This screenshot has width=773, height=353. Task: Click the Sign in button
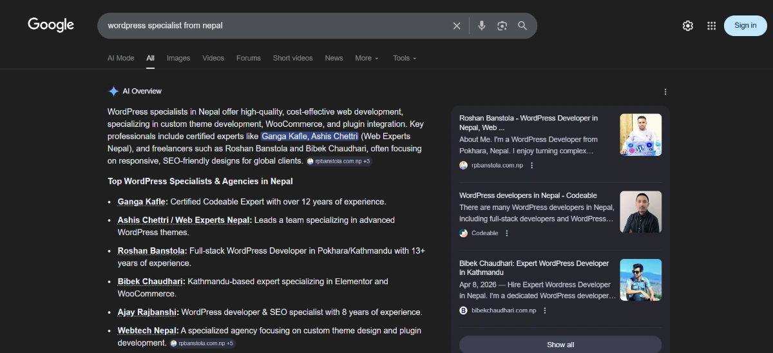[x=745, y=26]
